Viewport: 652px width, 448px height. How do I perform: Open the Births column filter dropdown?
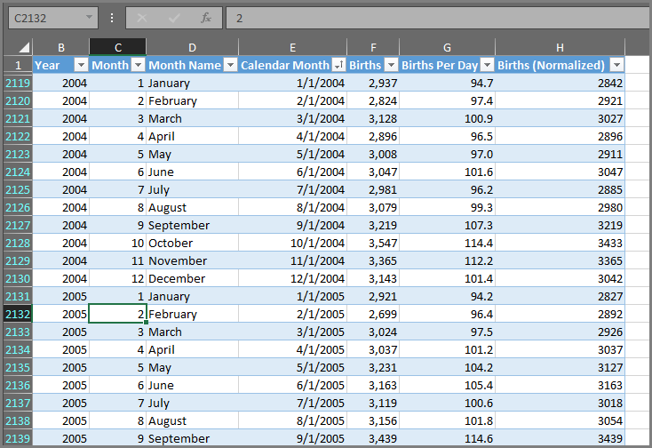[391, 65]
